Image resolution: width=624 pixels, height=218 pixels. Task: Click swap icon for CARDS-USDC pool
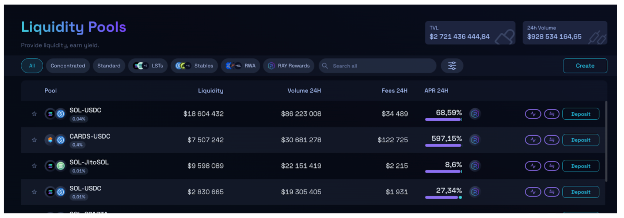tap(551, 140)
